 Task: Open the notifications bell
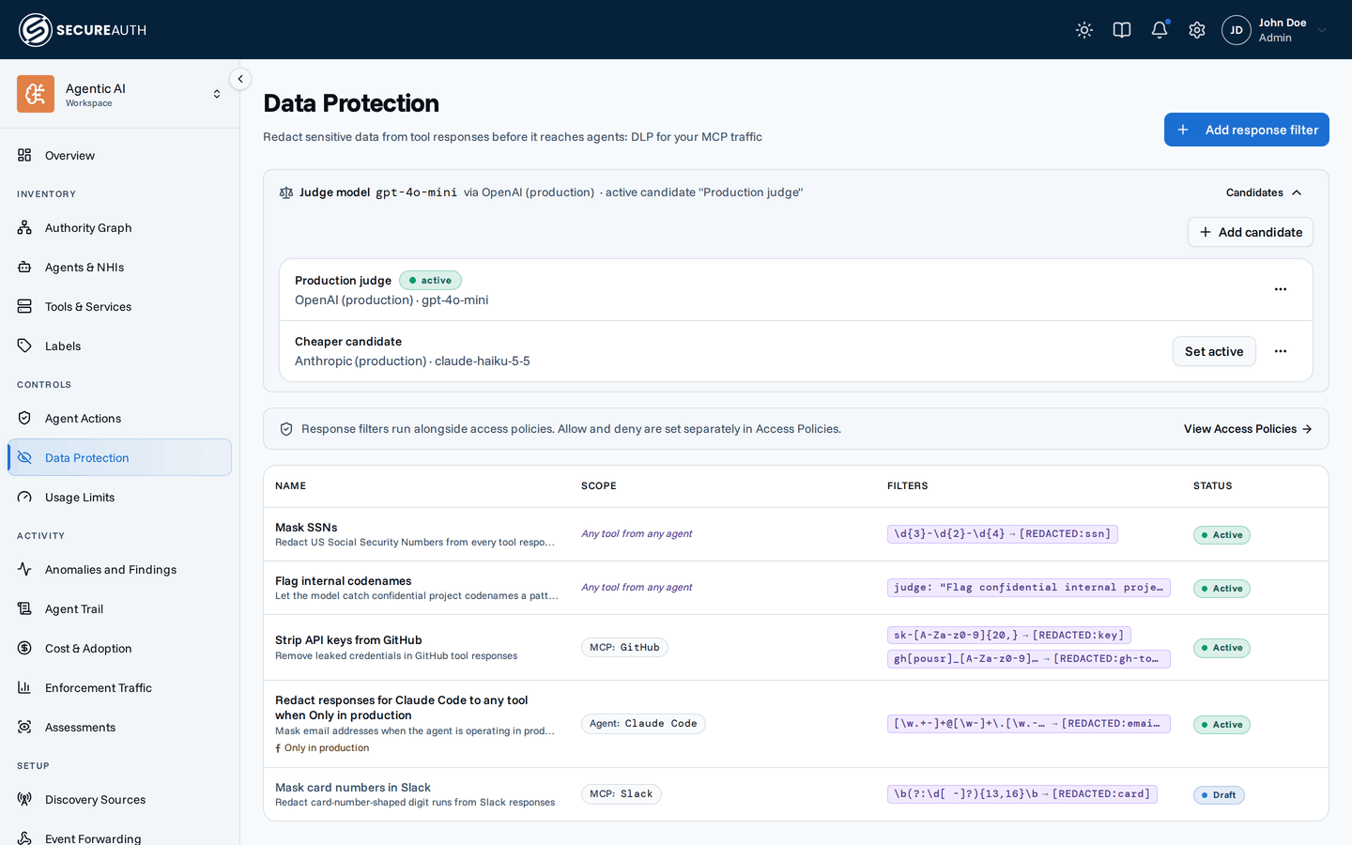[x=1160, y=30]
